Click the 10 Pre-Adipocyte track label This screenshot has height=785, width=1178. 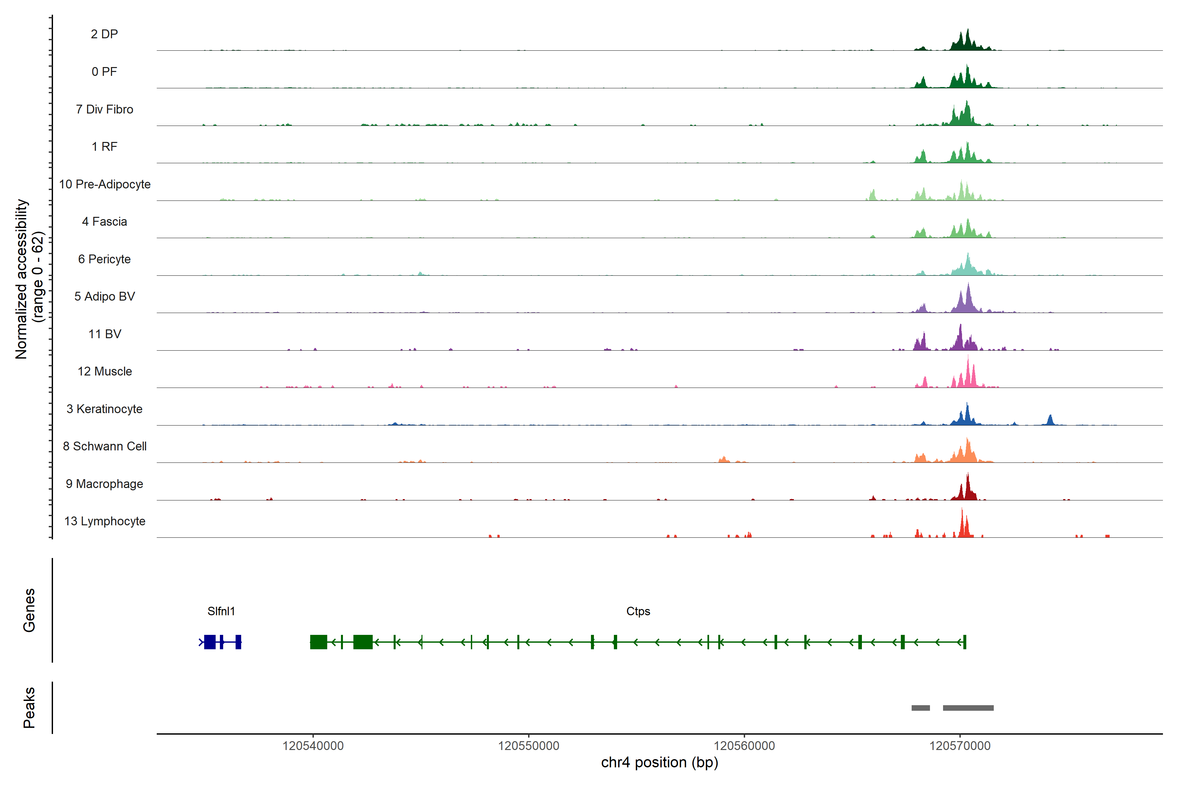pos(105,184)
